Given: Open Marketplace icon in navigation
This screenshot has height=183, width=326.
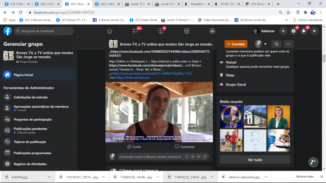Looking at the screenshot, I should pyautogui.click(x=187, y=31).
